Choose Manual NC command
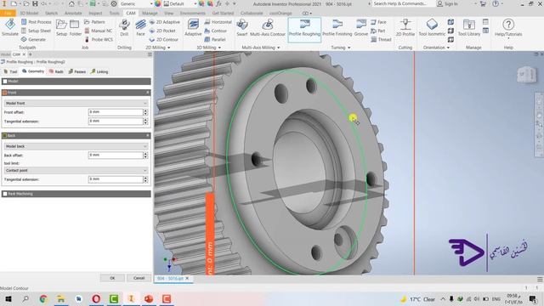 99,31
